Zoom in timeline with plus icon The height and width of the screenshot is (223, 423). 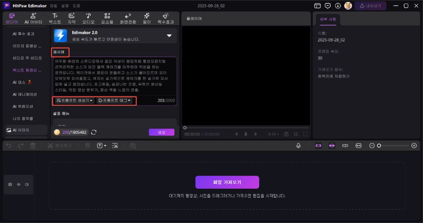(414, 145)
